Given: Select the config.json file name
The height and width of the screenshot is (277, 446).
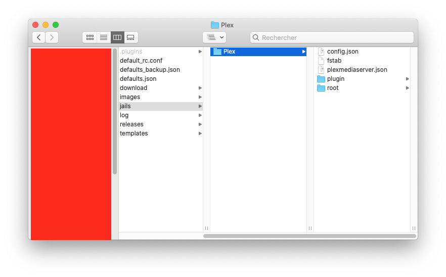Looking at the screenshot, I should [x=343, y=52].
